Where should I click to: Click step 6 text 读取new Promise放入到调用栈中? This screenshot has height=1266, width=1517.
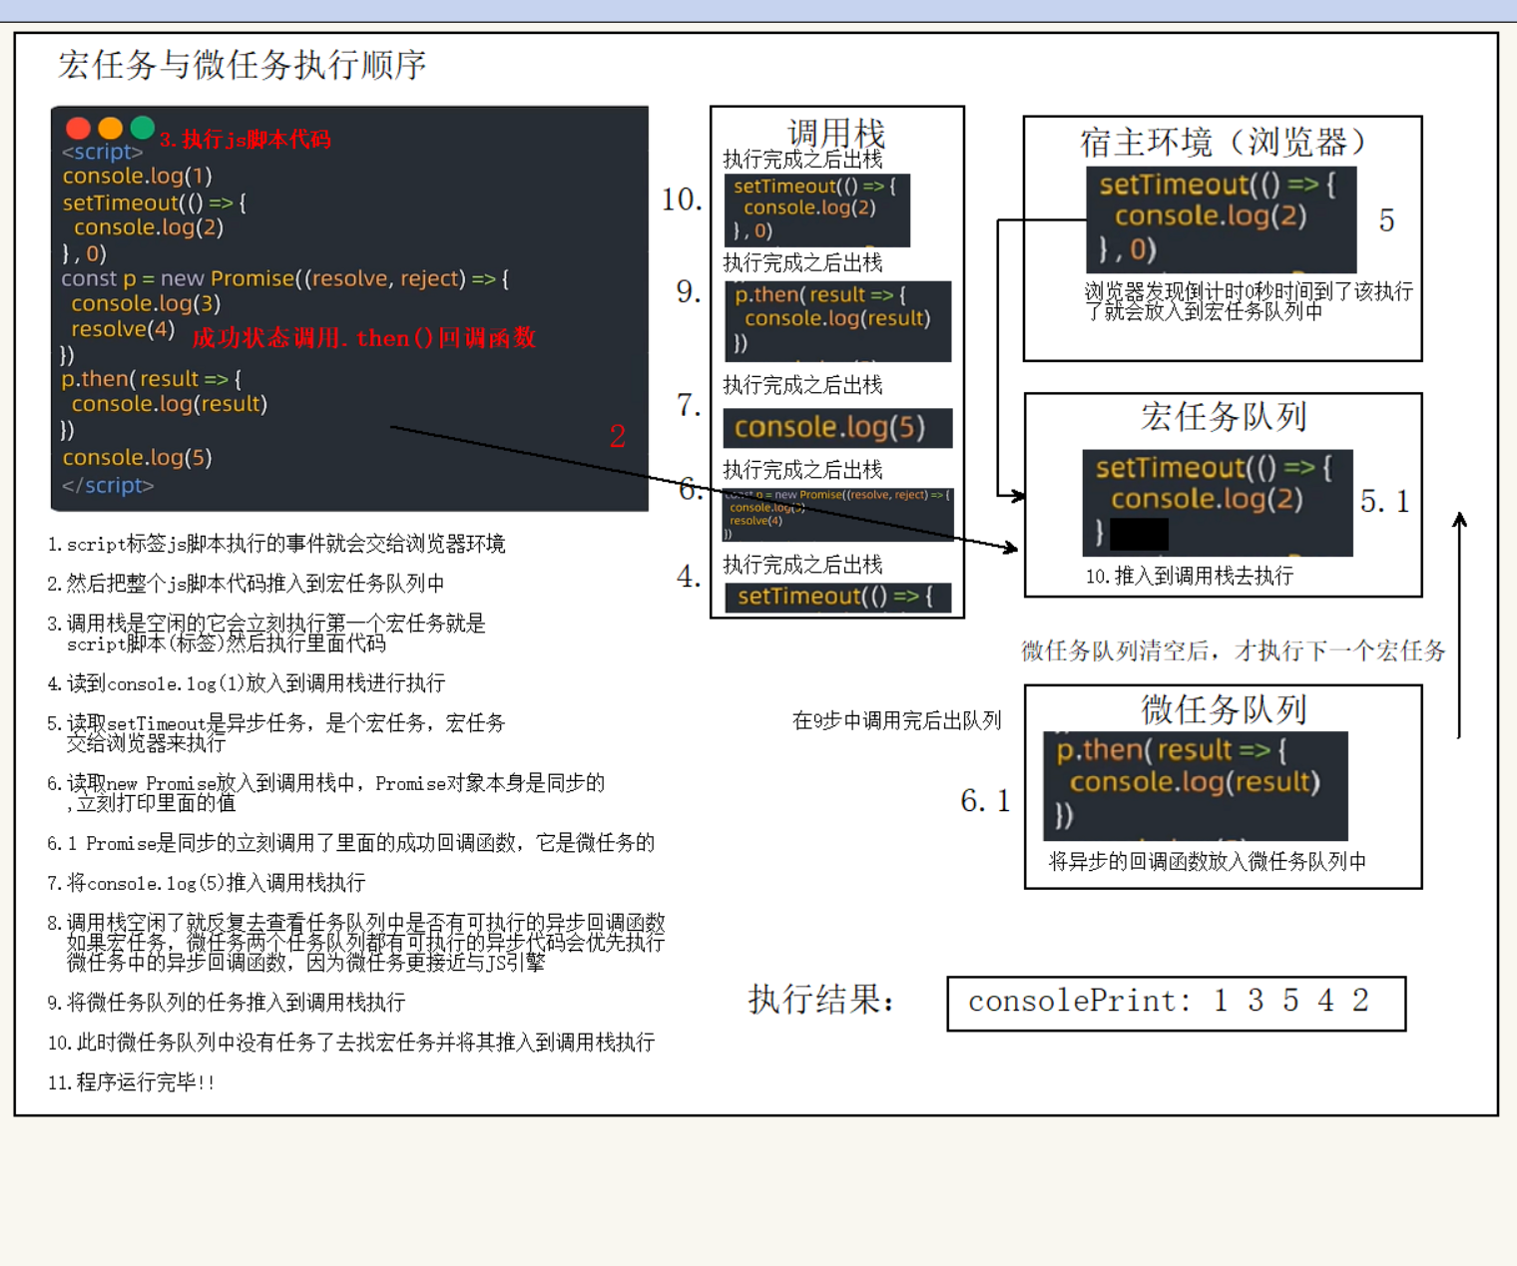point(326,793)
